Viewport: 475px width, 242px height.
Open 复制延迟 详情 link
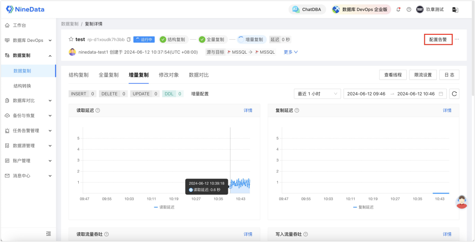click(447, 110)
